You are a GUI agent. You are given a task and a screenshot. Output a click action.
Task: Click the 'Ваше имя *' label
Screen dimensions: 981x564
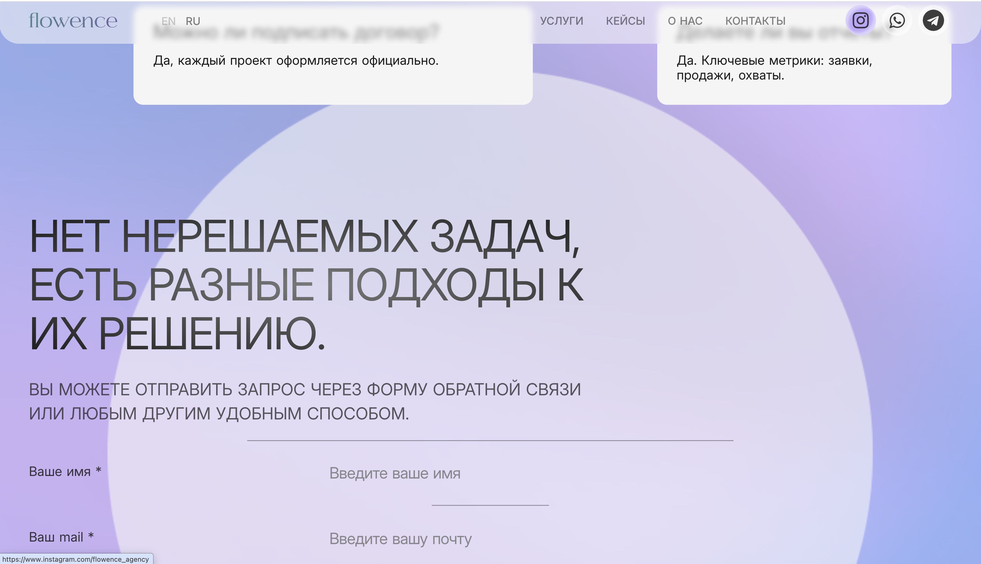(x=65, y=471)
